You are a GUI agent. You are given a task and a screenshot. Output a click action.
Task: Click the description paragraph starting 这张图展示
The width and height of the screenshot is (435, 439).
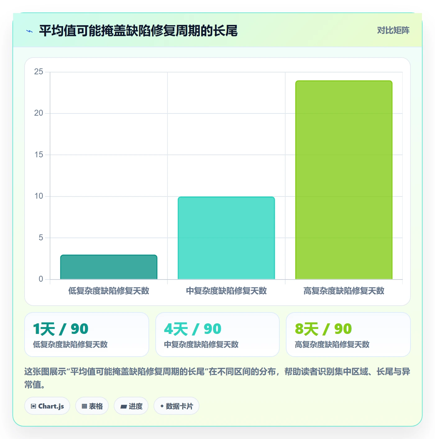click(217, 378)
